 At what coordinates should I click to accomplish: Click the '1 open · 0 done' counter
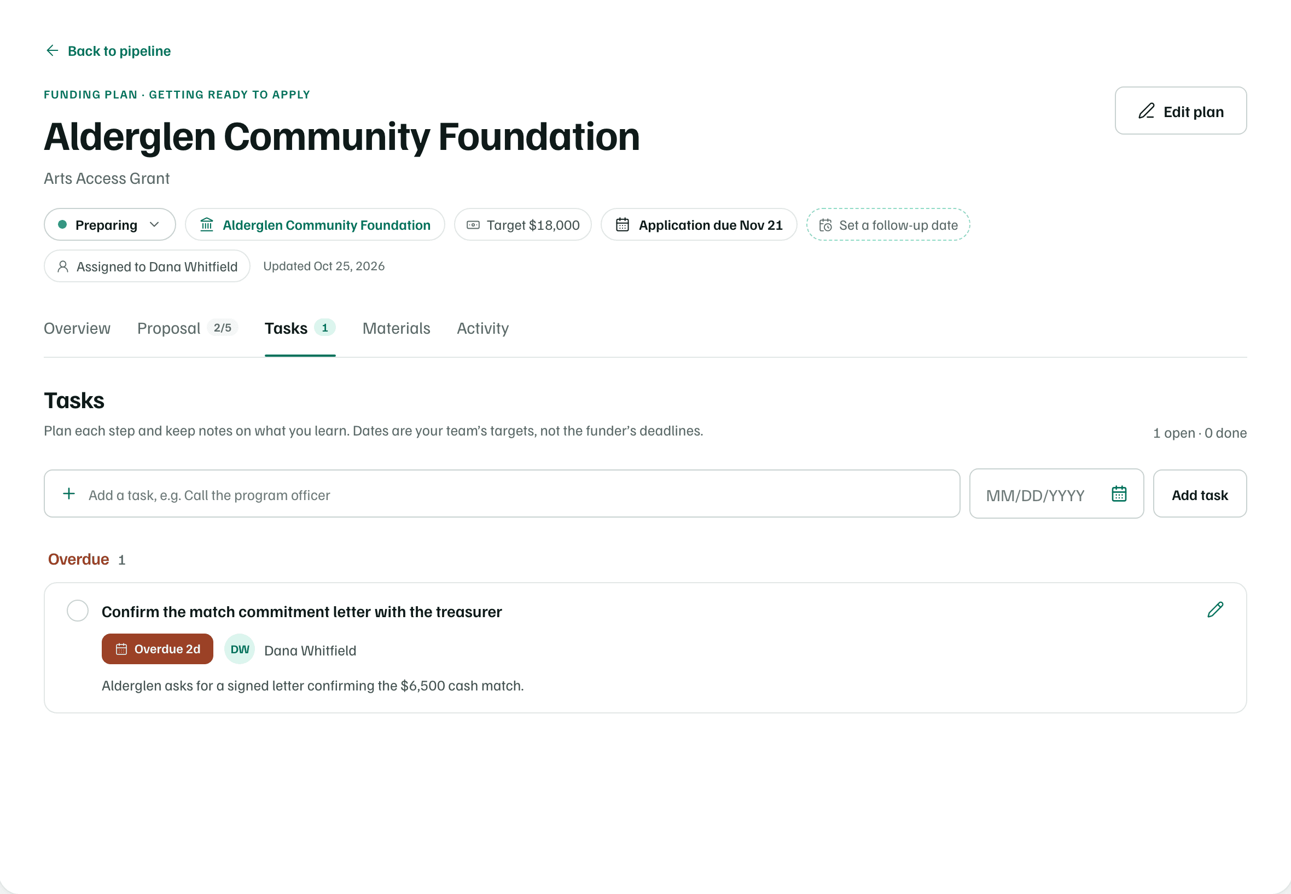tap(1200, 433)
